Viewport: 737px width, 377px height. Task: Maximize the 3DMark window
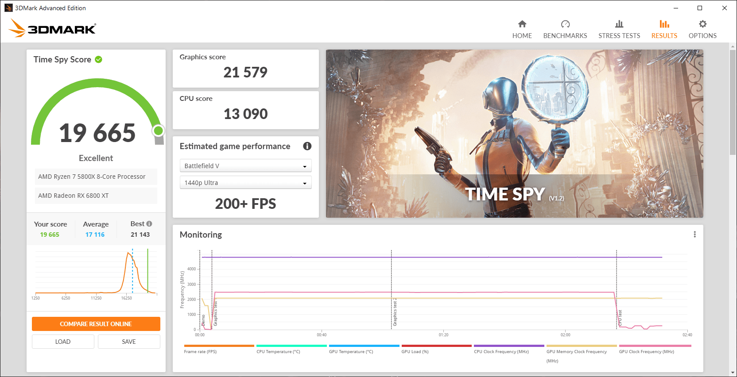tap(700, 8)
